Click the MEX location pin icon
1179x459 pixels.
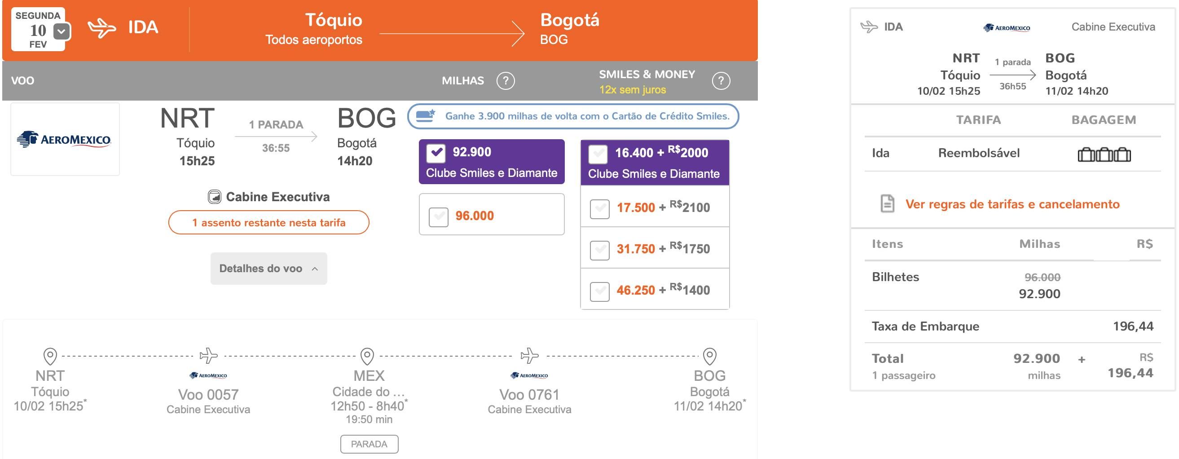[367, 356]
